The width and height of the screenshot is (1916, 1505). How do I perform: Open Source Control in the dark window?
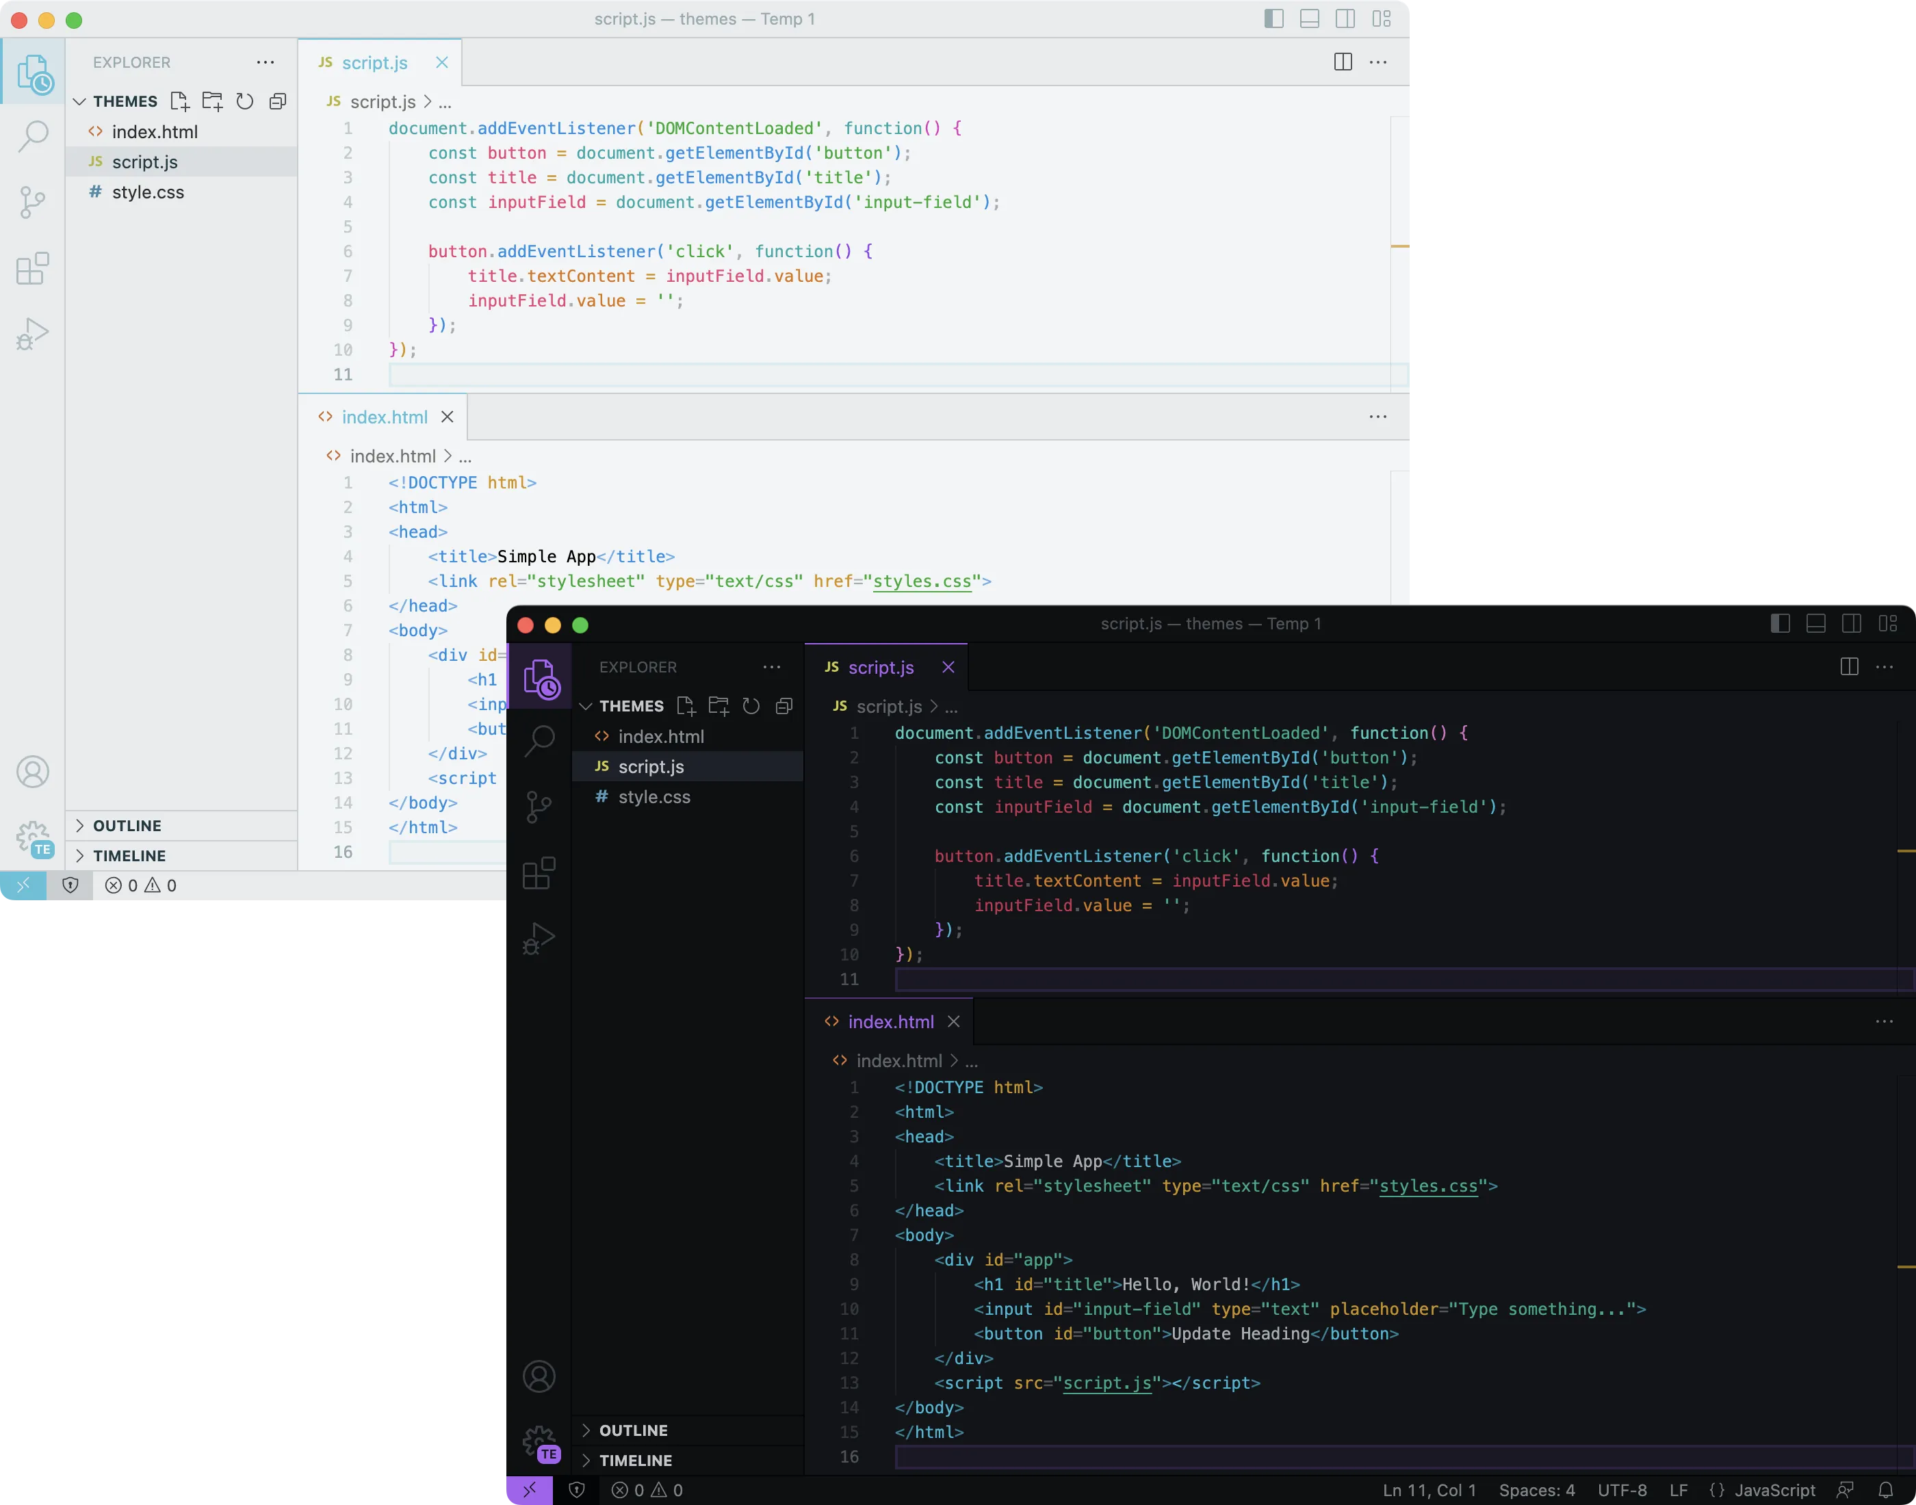click(x=539, y=807)
